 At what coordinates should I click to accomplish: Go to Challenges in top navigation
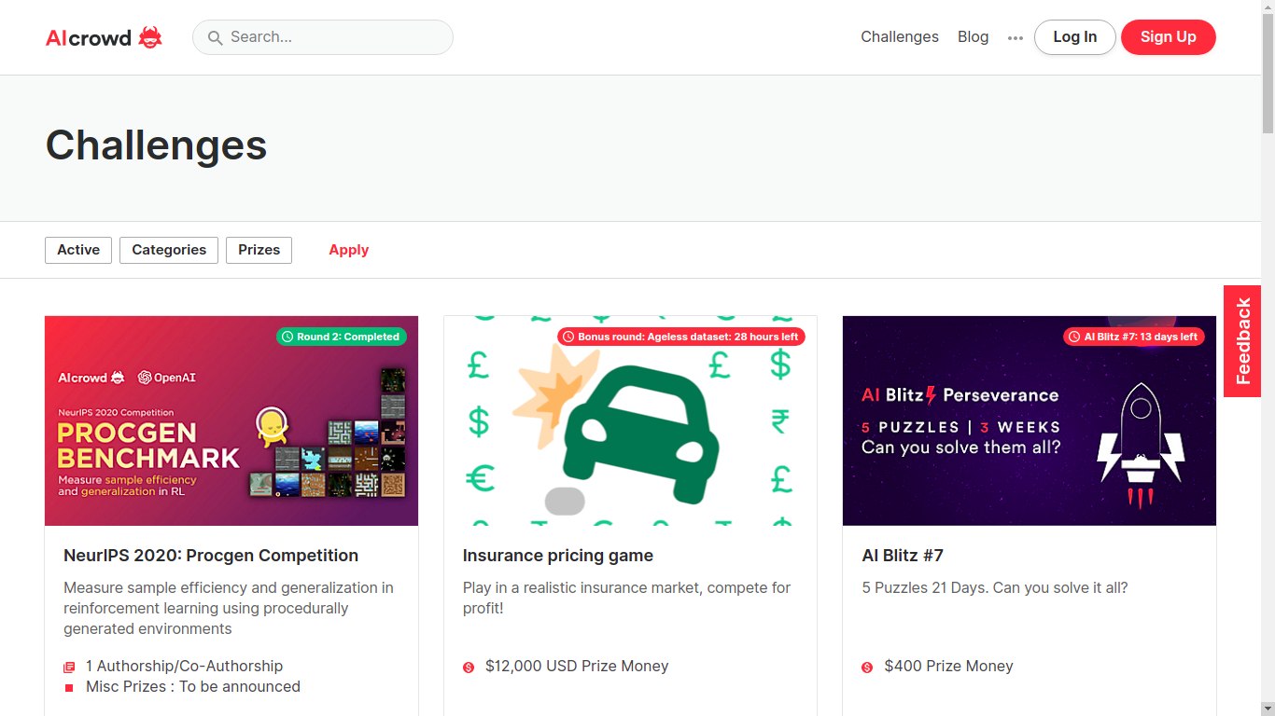click(x=900, y=37)
